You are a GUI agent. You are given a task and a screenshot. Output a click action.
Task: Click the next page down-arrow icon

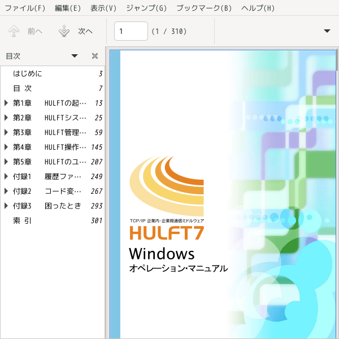point(64,31)
